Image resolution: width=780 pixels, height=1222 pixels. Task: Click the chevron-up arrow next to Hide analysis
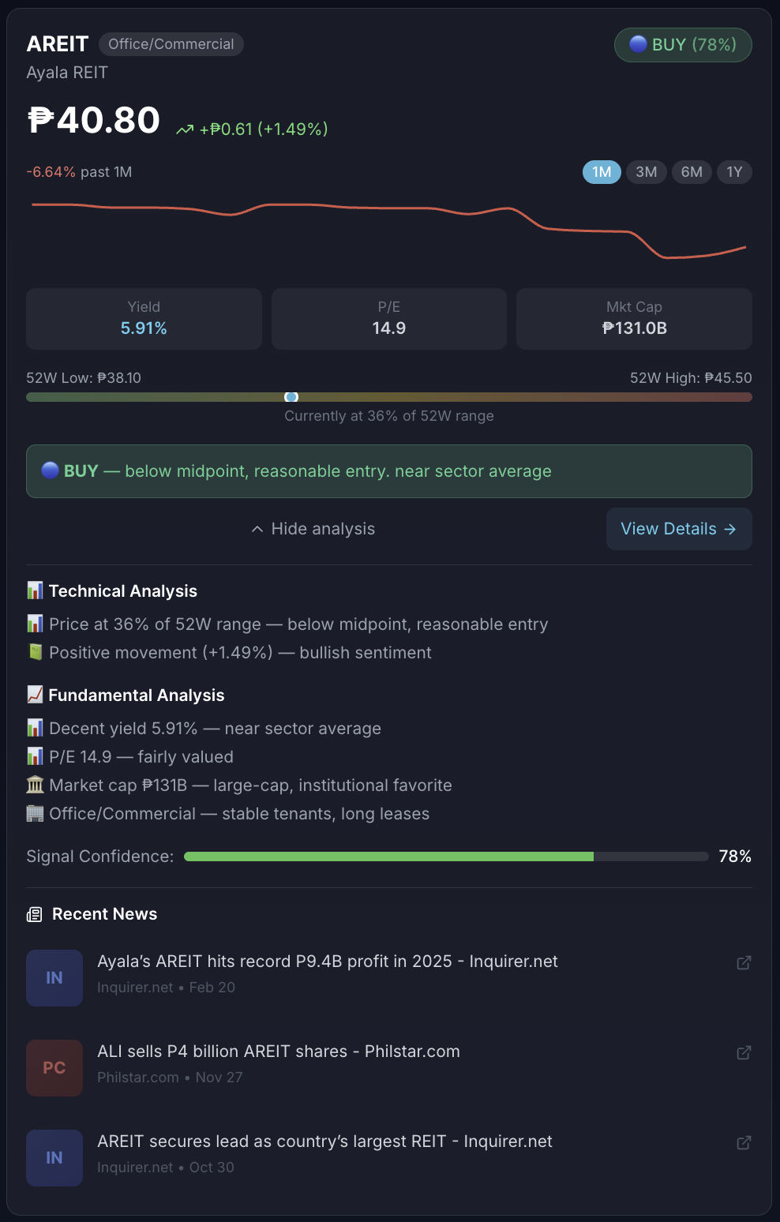(257, 529)
